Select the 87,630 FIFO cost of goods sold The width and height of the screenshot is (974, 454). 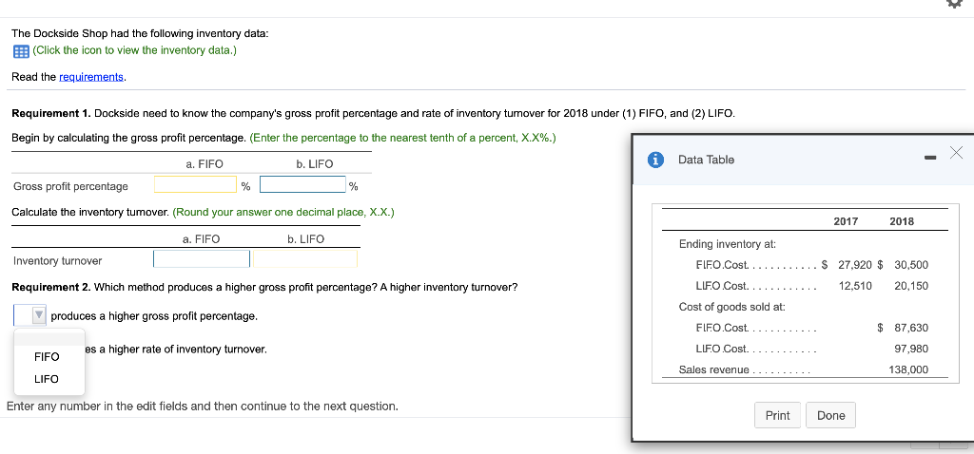[x=911, y=328]
